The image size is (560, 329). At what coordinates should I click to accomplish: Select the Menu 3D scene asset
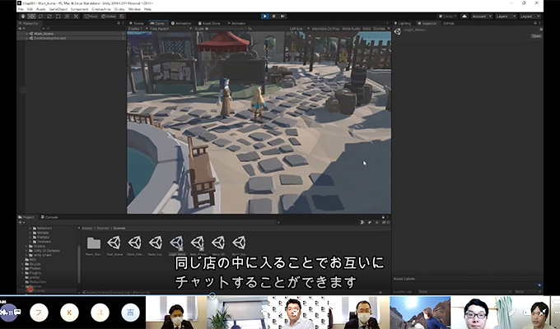218,245
